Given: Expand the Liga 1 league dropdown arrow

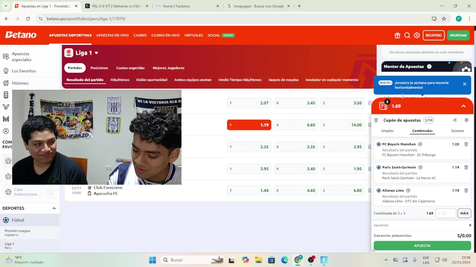Looking at the screenshot, I should (96, 53).
